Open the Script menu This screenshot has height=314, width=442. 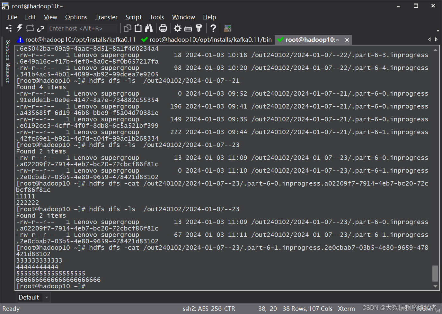click(133, 17)
